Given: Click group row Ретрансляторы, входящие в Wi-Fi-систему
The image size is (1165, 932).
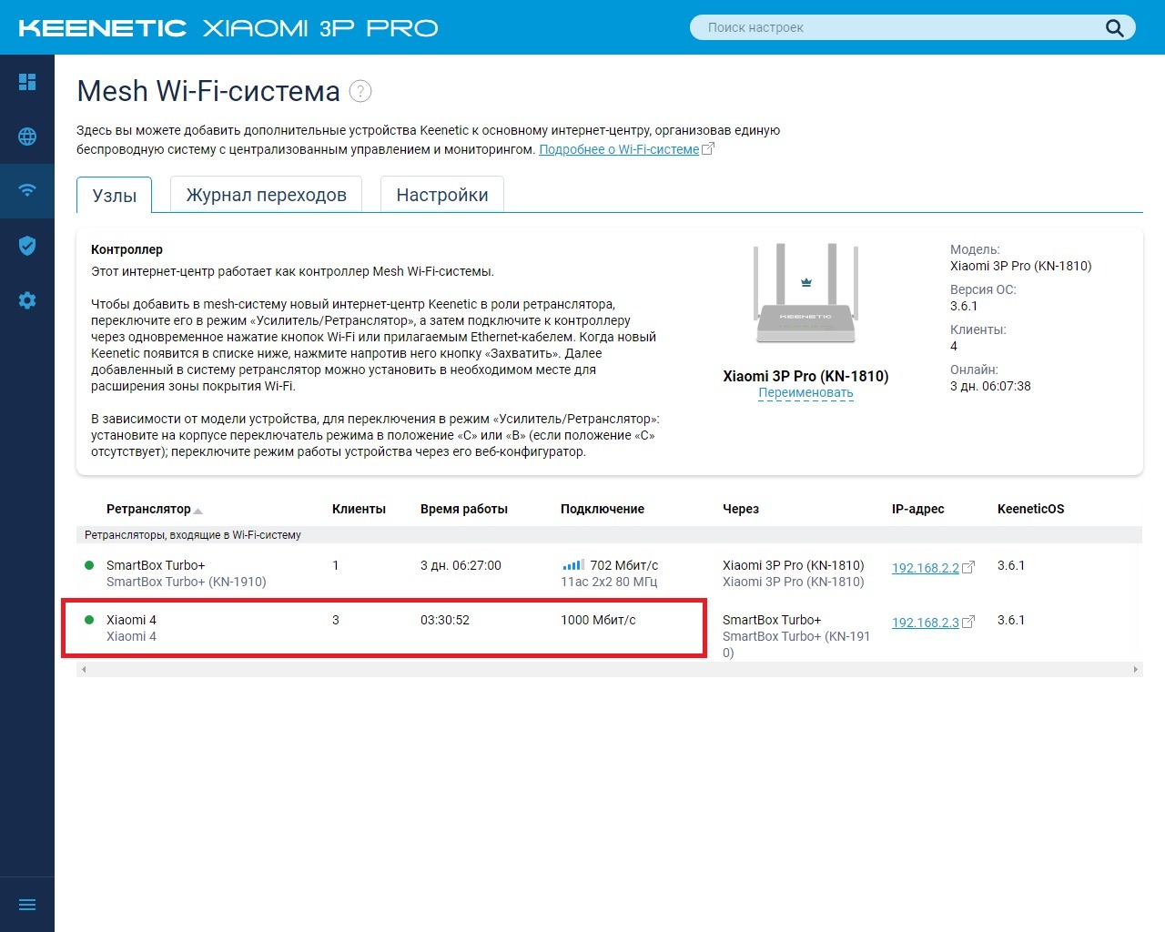Looking at the screenshot, I should coord(610,535).
